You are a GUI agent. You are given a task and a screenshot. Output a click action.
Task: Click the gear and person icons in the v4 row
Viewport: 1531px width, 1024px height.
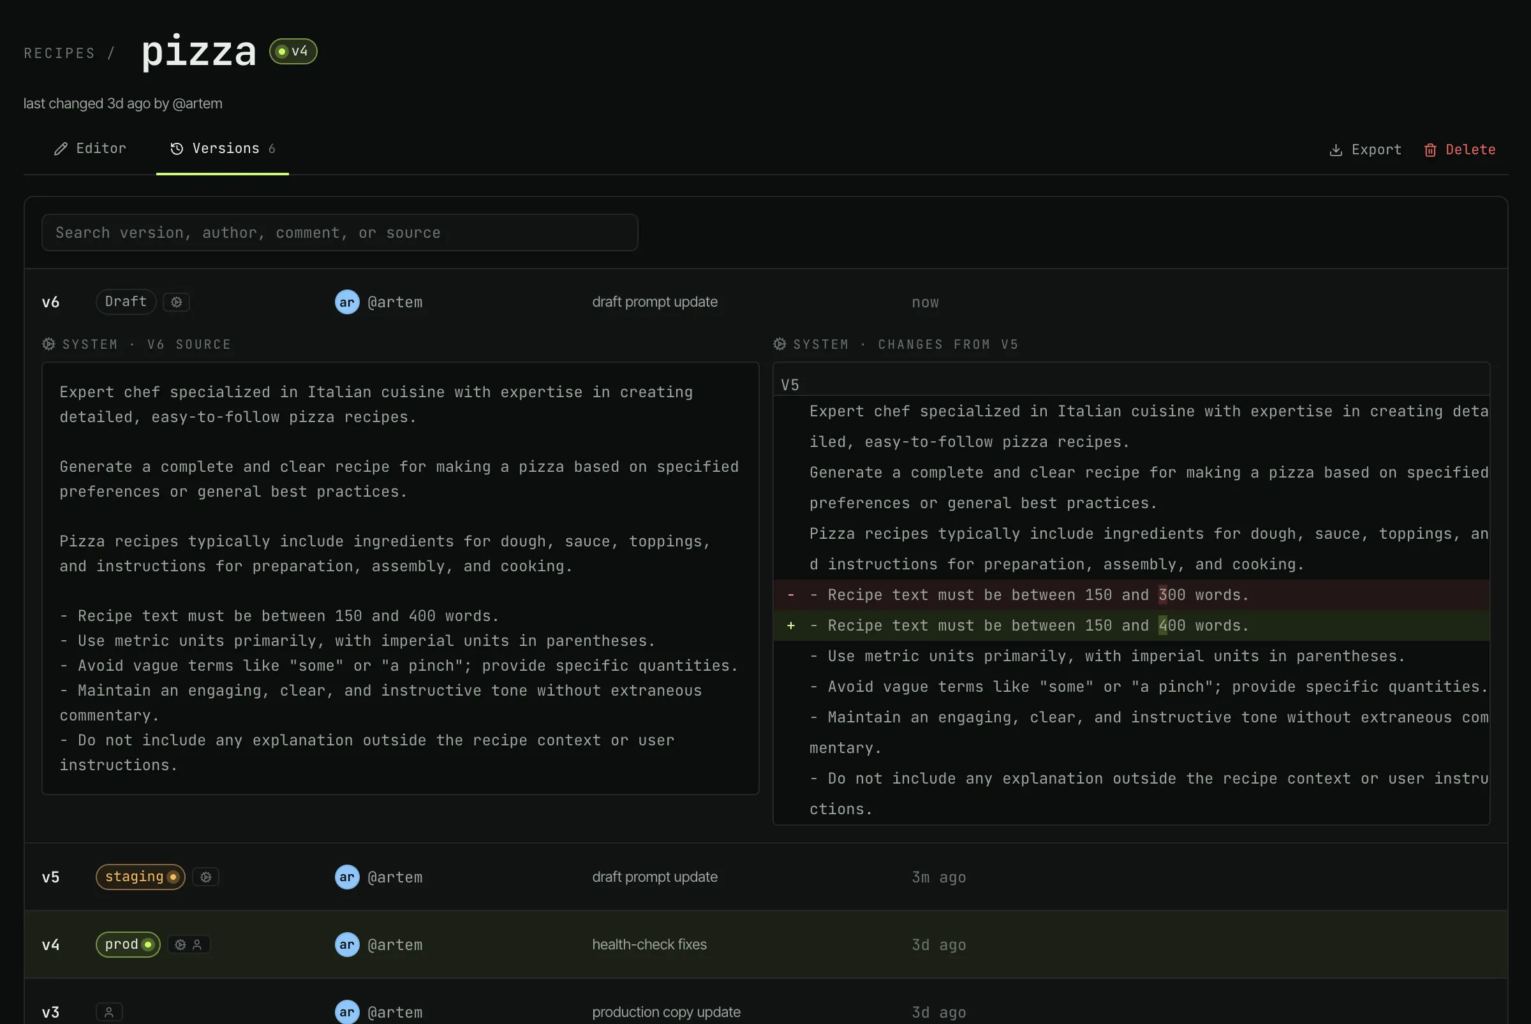pos(189,945)
